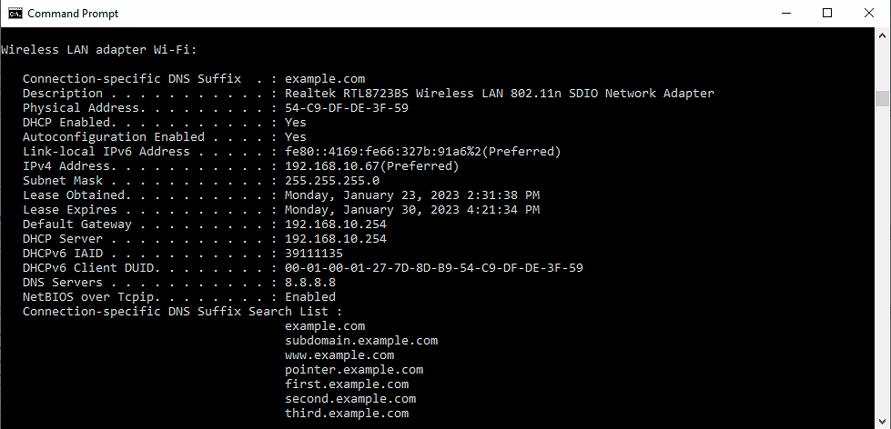Click the vertical scrollbar thumb
Screen dimensions: 891x429
click(x=882, y=98)
